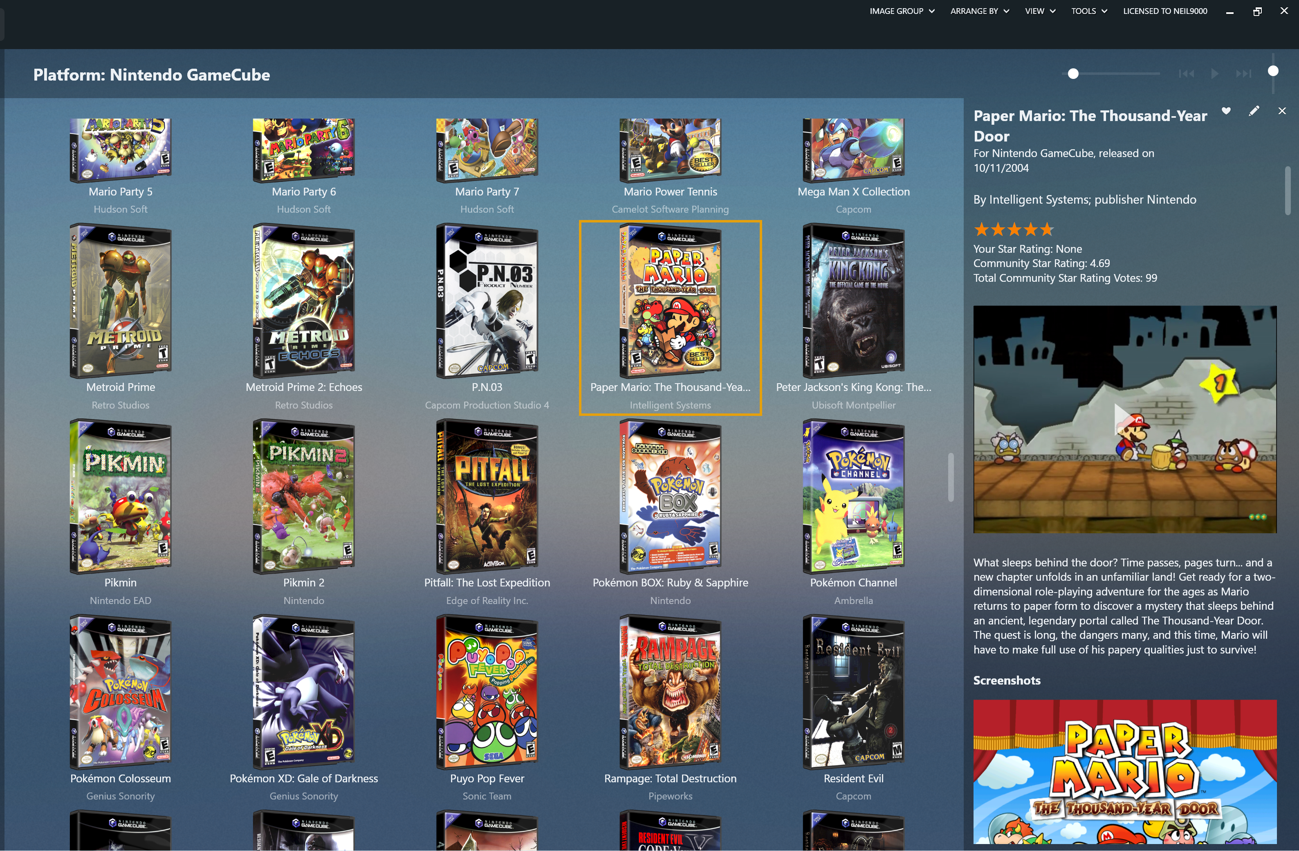Rate the game with the fifth star
The image size is (1299, 851).
coord(1046,230)
